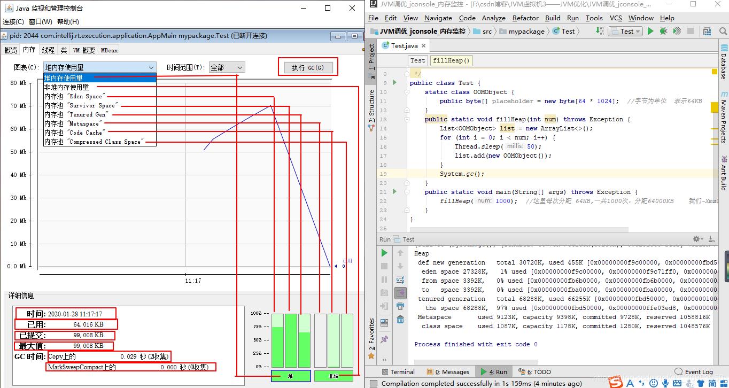Screen dimensions: 729x388
Task: Open the Database side tool tab
Action: pyautogui.click(x=724, y=62)
